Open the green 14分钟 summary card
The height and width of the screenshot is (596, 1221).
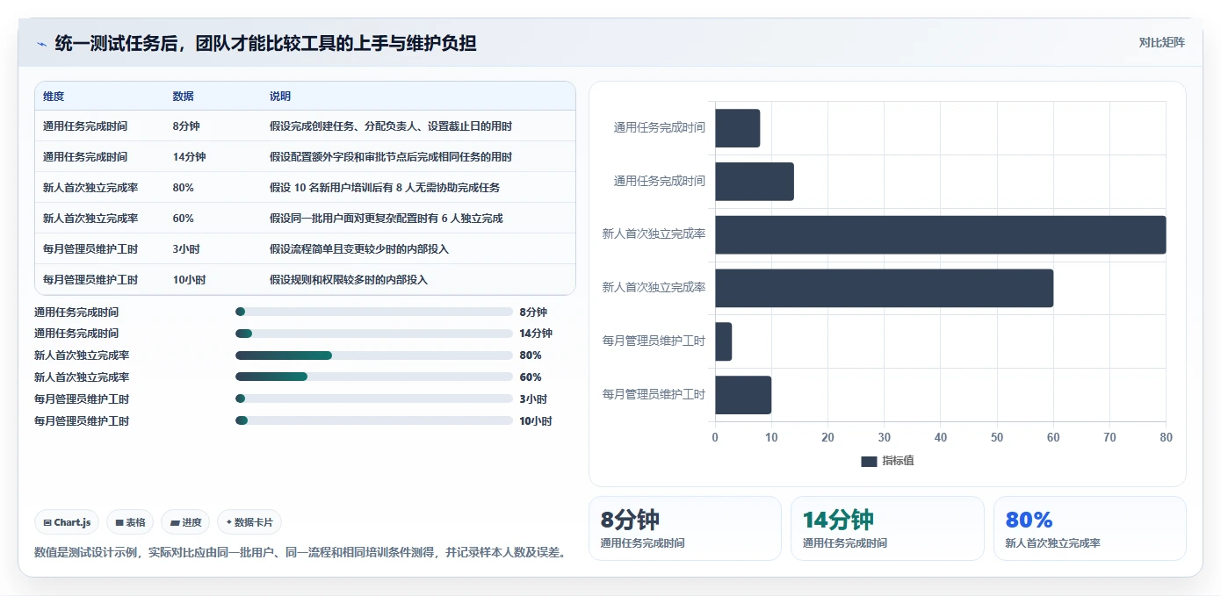point(887,528)
